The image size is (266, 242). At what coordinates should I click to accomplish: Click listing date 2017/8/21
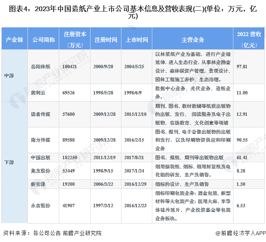click(x=134, y=157)
